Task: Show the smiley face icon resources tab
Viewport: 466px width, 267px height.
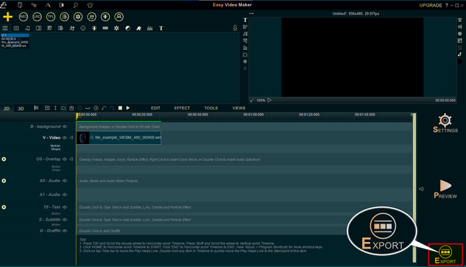Action: click(83, 28)
